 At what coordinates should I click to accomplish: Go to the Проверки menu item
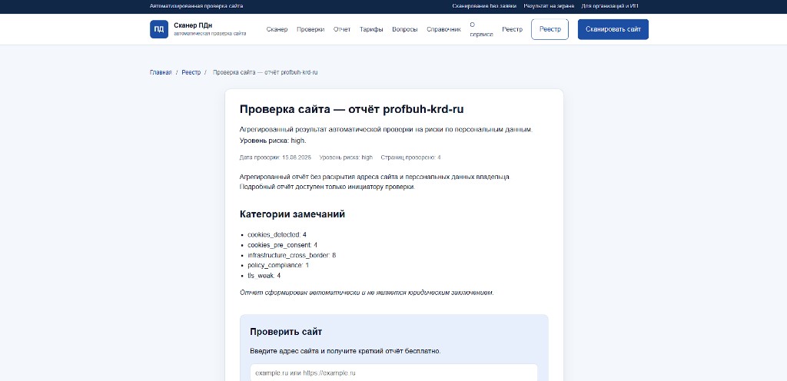[x=310, y=30]
